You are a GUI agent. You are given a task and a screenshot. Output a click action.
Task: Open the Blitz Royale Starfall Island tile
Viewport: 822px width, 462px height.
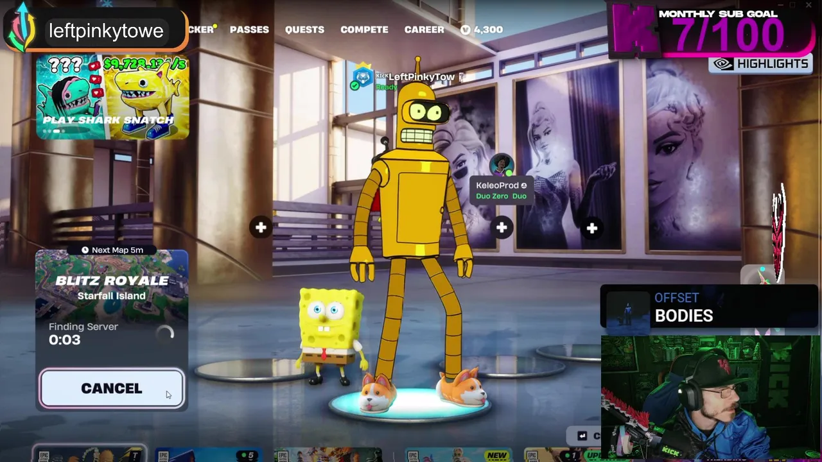(112, 287)
